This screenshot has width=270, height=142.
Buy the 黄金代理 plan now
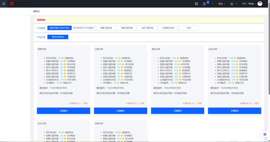(x=177, y=111)
